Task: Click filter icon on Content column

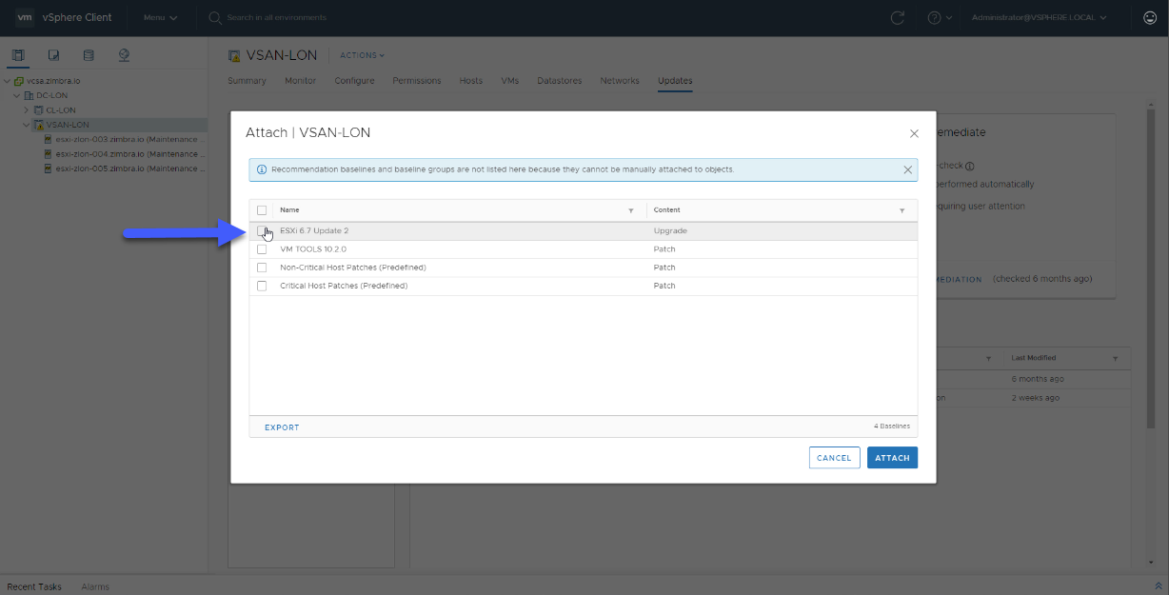Action: tap(902, 210)
